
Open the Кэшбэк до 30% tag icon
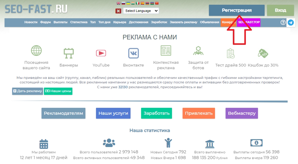pos(263,53)
